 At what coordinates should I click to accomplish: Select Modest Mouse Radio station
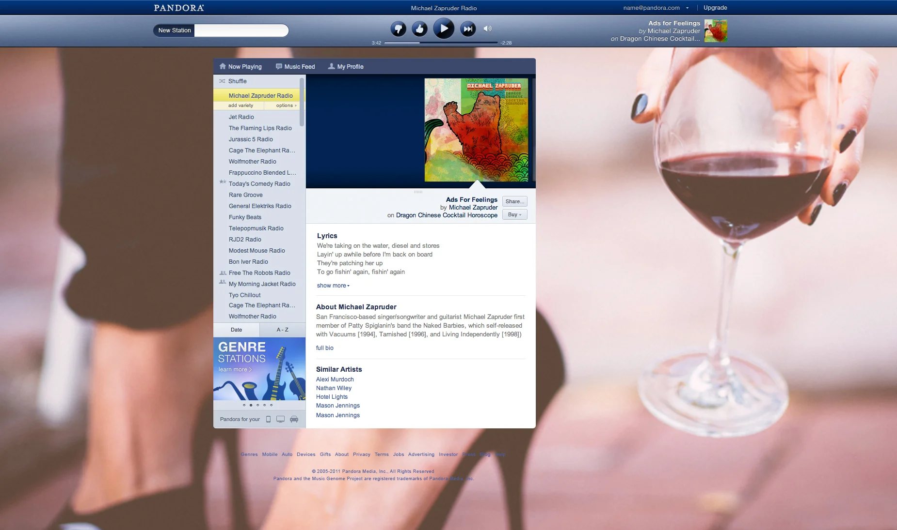click(257, 251)
